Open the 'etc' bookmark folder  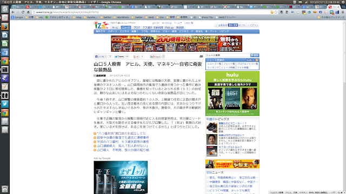pyautogui.click(x=39, y=17)
